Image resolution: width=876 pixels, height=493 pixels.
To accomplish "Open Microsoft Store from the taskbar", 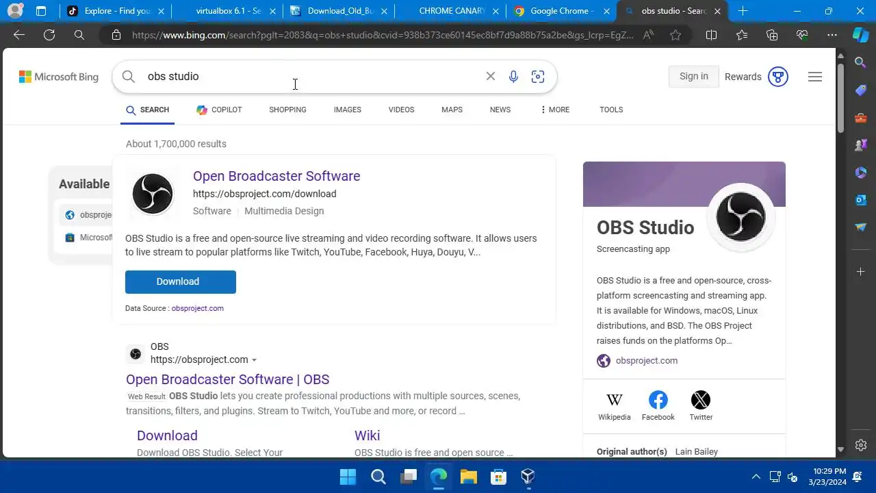I will tap(498, 477).
